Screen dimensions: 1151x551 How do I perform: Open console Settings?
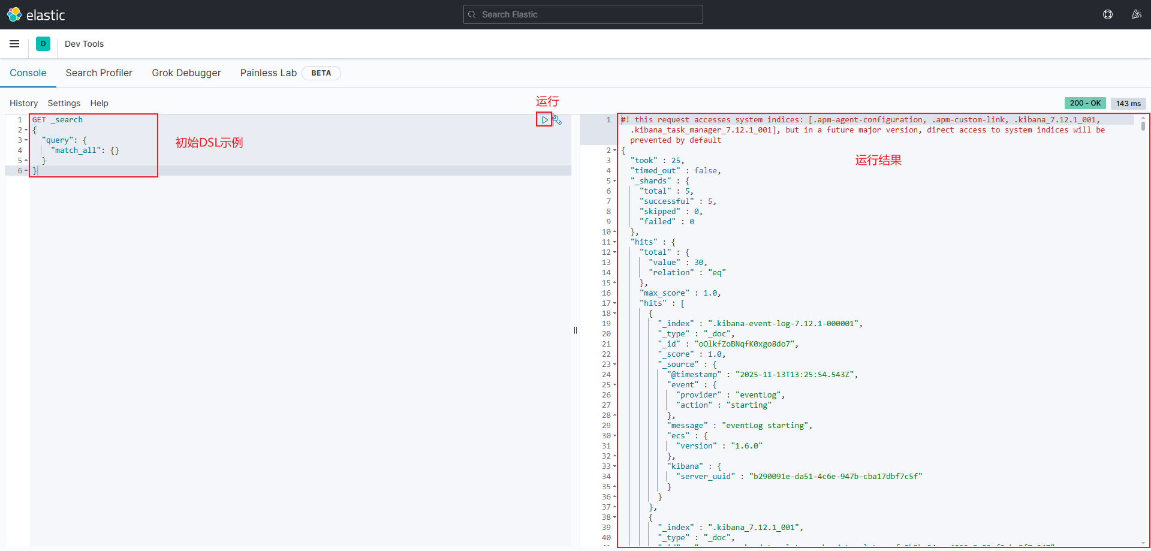click(64, 103)
